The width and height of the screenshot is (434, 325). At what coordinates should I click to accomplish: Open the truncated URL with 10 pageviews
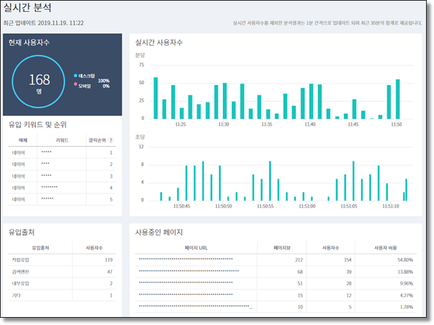click(196, 306)
